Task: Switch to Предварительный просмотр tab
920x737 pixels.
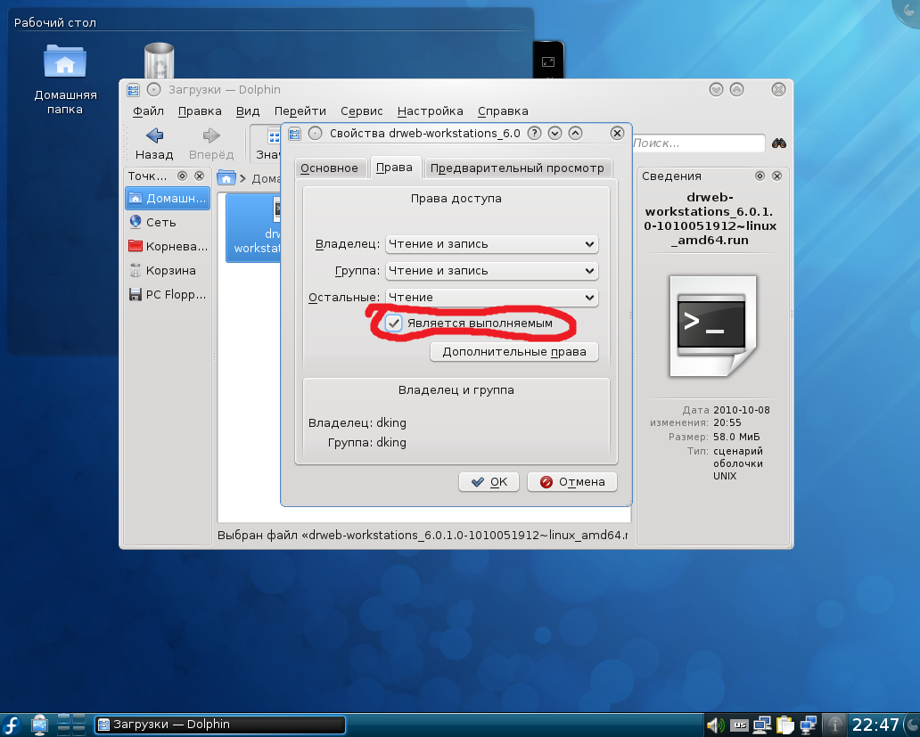Action: tap(517, 168)
